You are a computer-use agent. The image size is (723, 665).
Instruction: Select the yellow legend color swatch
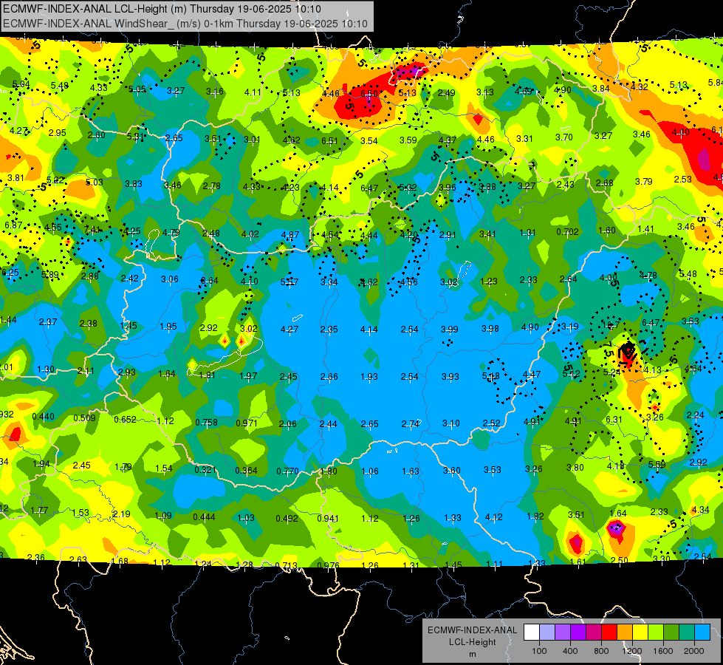click(x=640, y=632)
